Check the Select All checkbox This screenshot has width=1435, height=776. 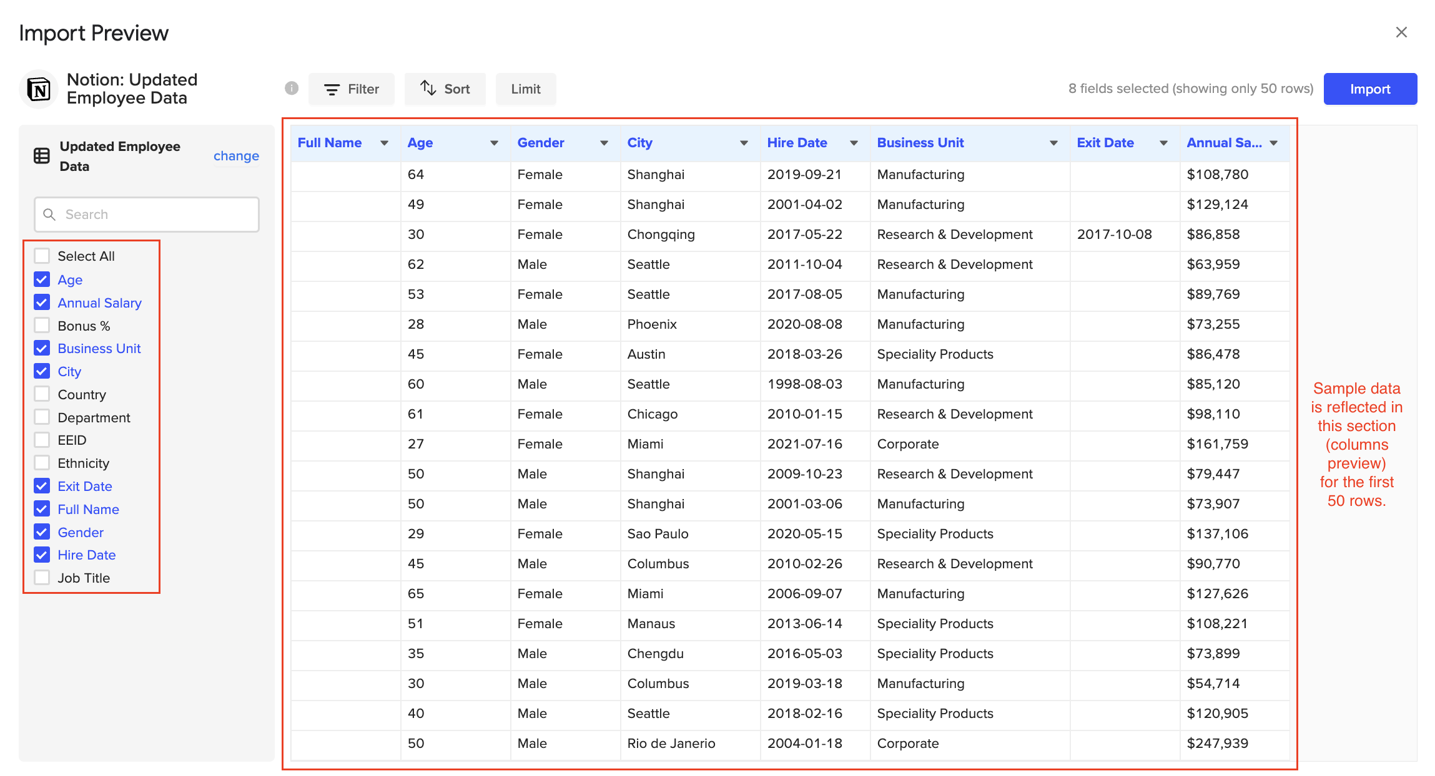point(42,256)
